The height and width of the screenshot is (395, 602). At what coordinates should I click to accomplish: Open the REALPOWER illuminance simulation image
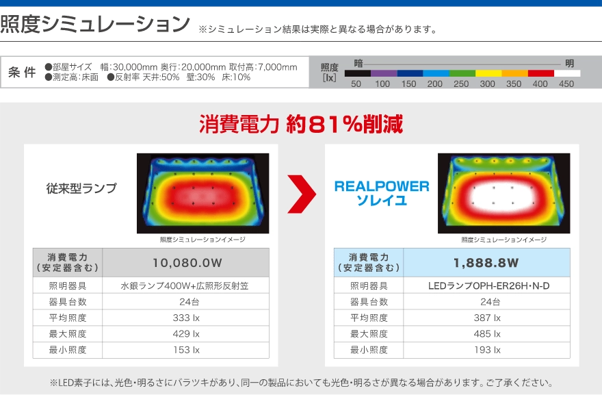point(503,193)
